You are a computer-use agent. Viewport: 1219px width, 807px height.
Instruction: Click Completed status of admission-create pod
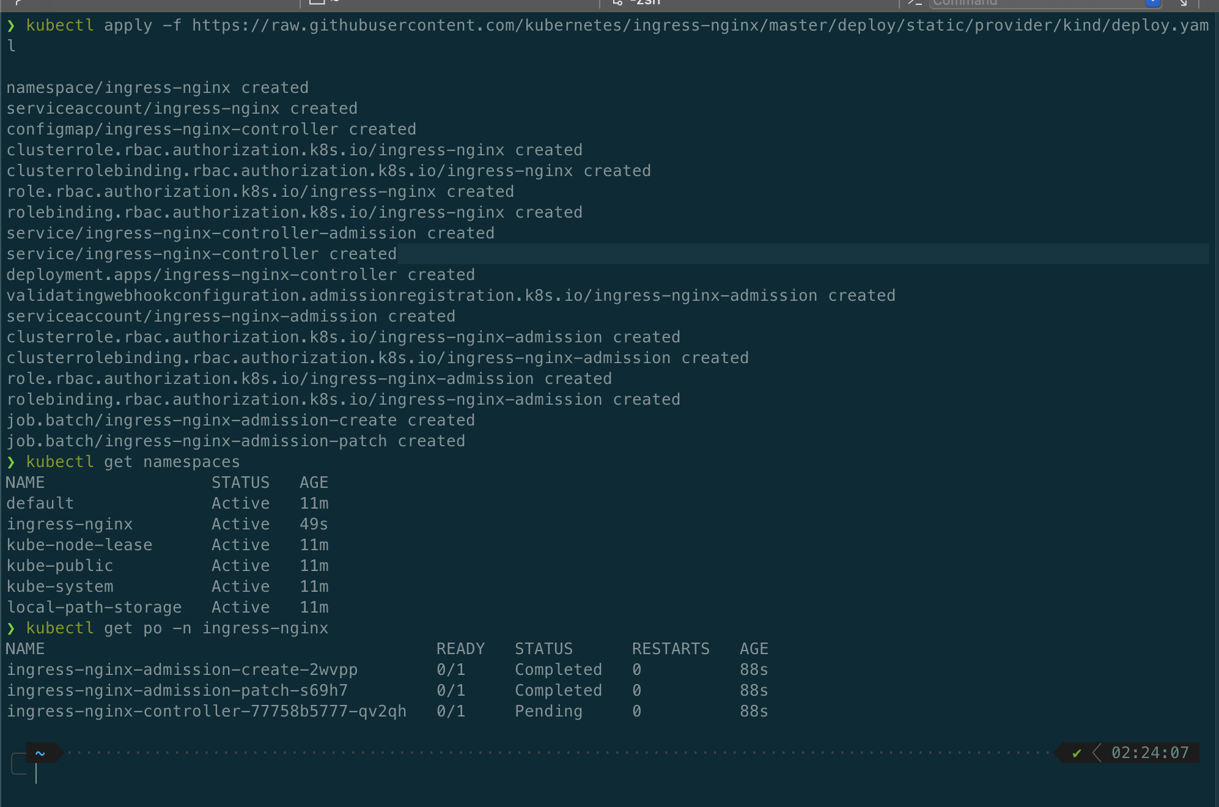559,670
